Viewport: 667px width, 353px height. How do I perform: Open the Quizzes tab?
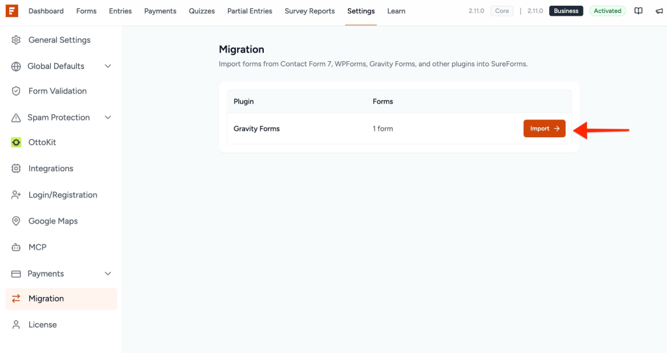click(x=202, y=11)
